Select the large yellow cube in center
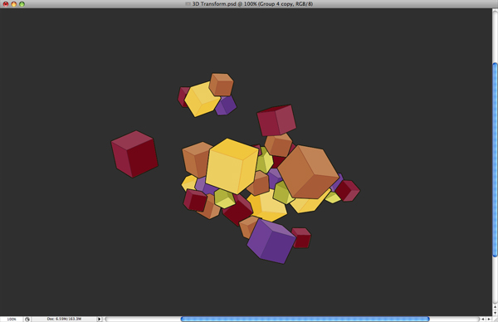The height and width of the screenshot is (322, 498). click(232, 166)
